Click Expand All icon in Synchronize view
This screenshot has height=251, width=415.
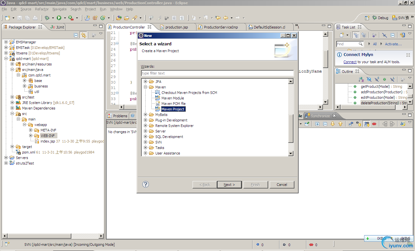[x=317, y=124]
